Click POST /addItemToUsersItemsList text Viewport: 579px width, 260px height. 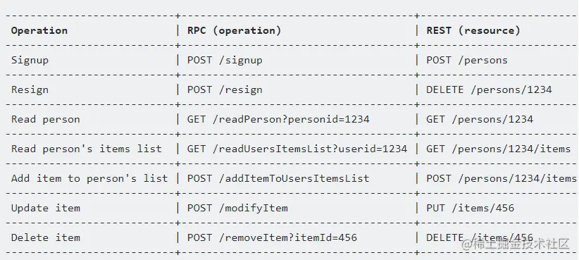point(278,178)
